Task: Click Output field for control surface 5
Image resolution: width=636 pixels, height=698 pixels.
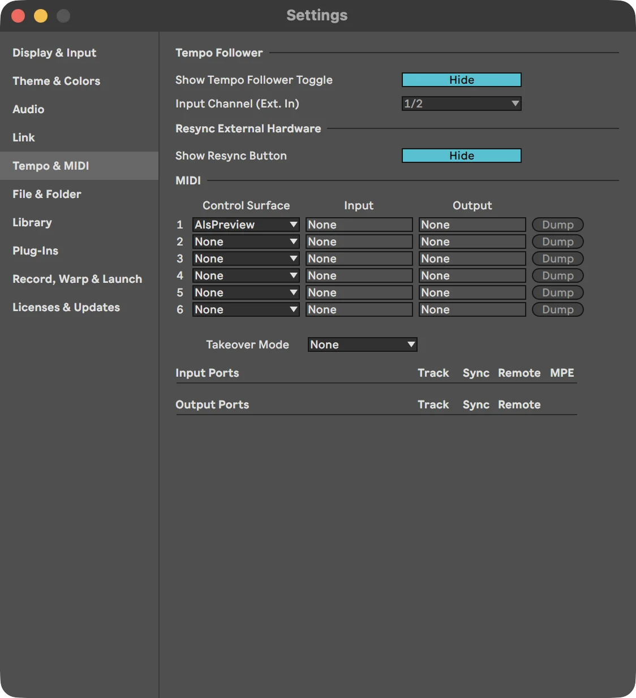Action: point(472,292)
